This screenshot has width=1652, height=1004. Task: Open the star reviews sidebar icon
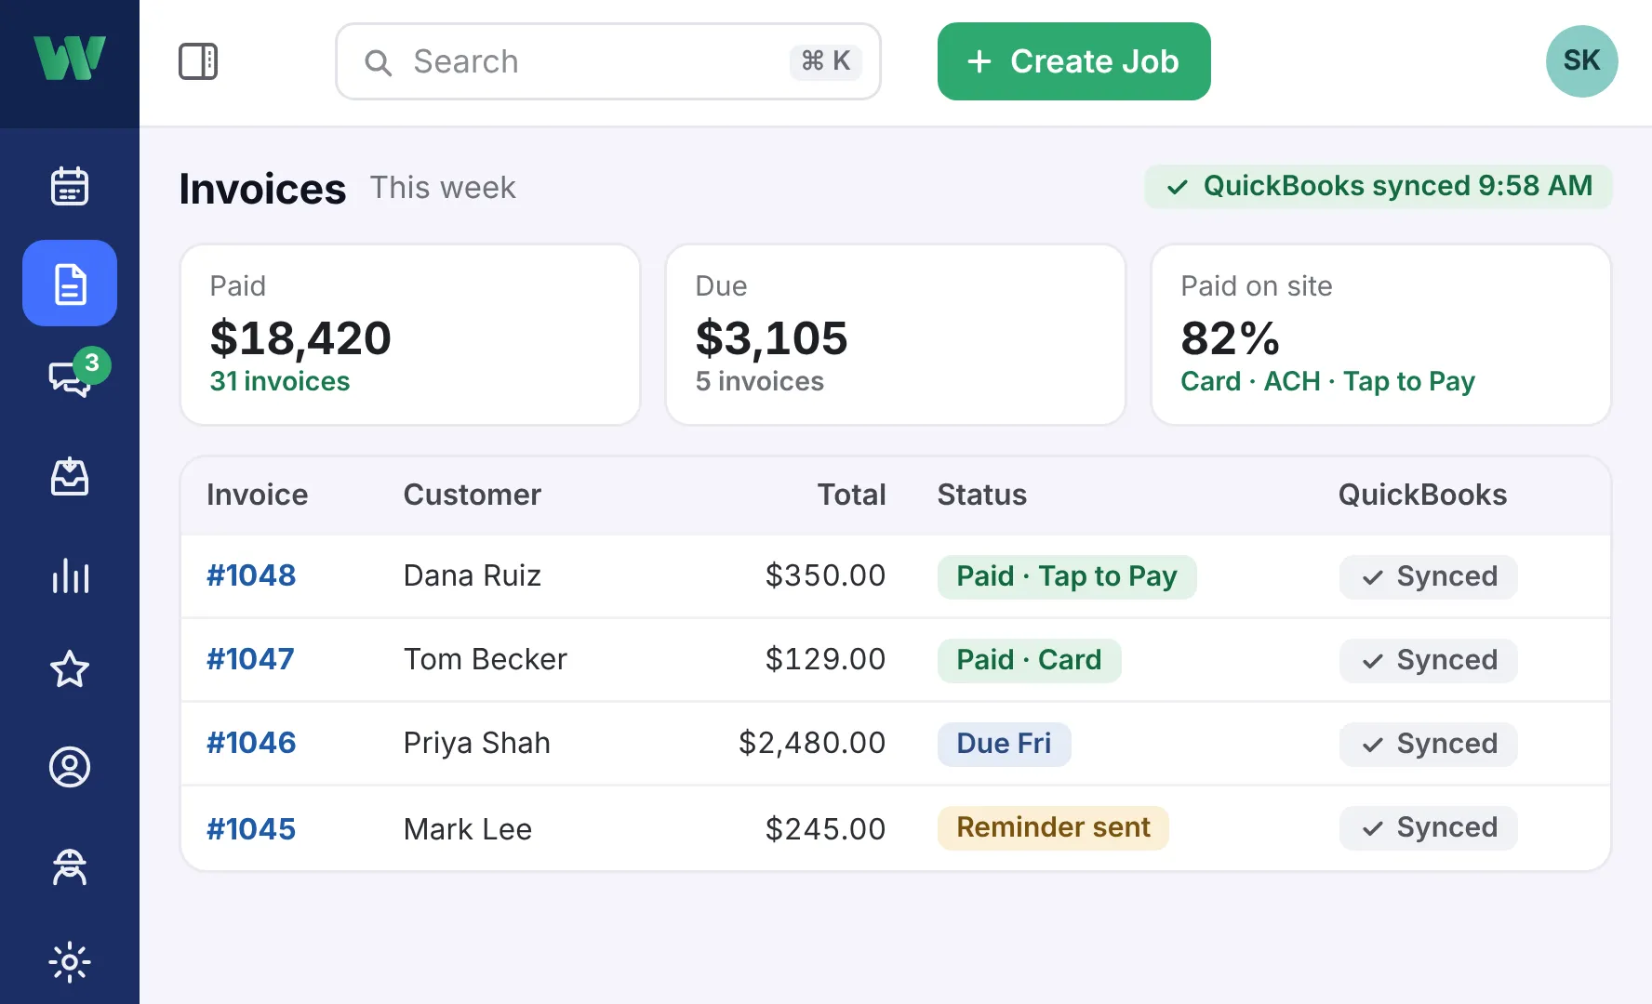[x=70, y=669]
